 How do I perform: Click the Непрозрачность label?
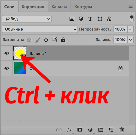[96, 29]
